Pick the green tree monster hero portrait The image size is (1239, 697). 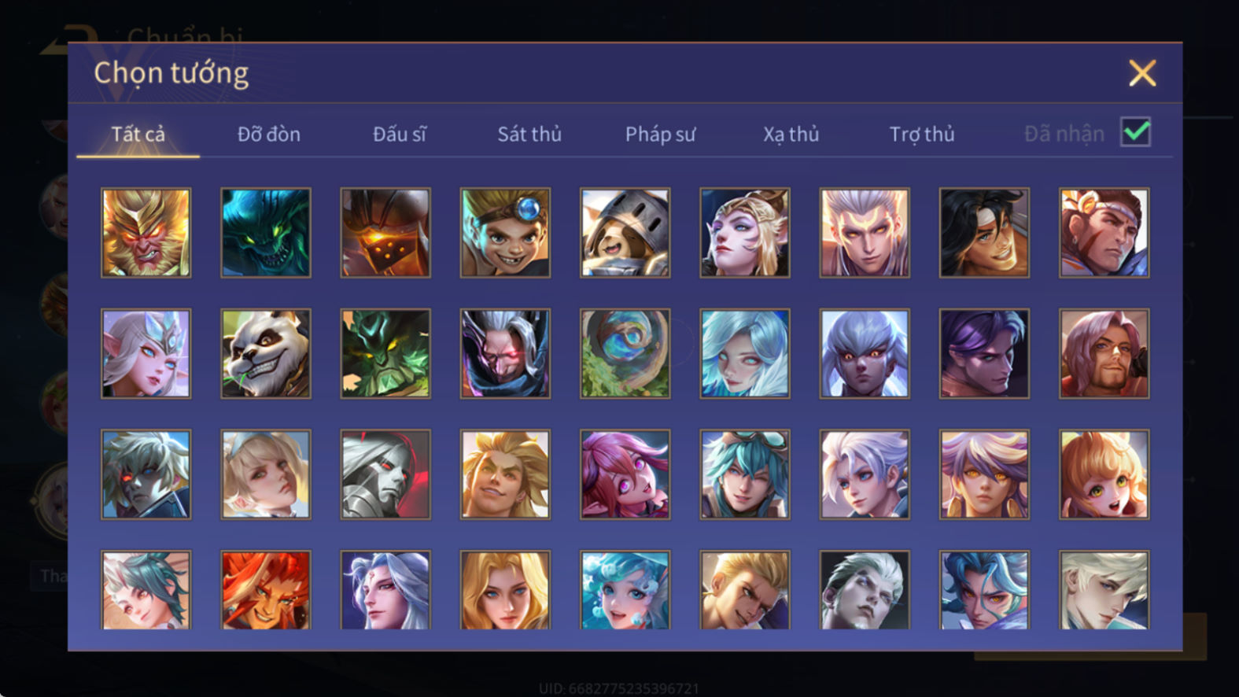pyautogui.click(x=385, y=354)
